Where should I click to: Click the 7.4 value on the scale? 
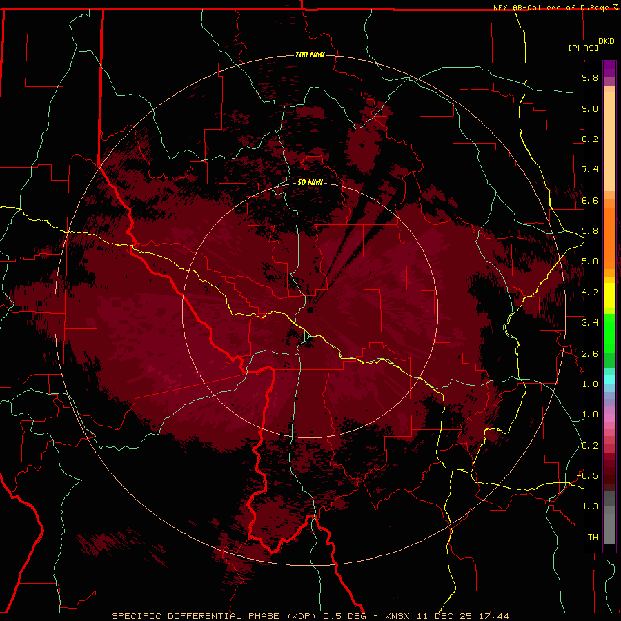590,170
